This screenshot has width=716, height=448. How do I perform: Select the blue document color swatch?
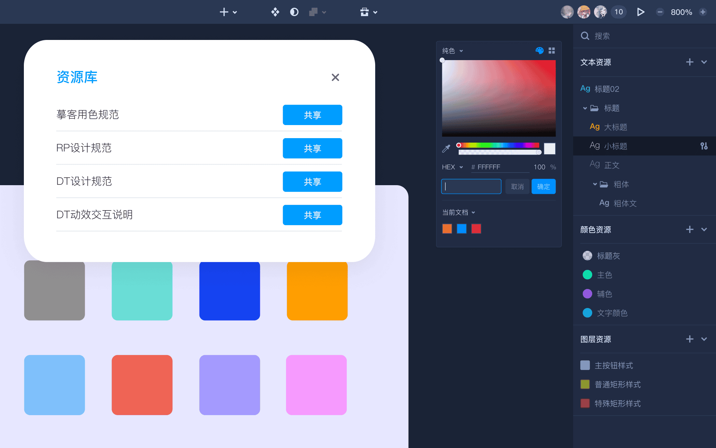pyautogui.click(x=461, y=229)
